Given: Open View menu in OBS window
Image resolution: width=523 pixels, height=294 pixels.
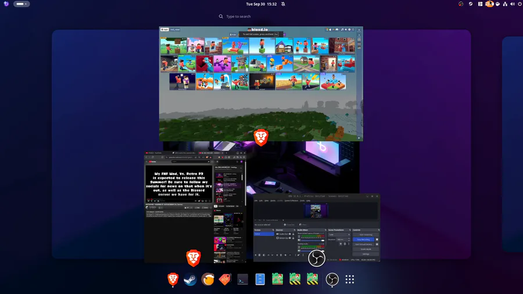Looking at the screenshot, I should click(267, 200).
